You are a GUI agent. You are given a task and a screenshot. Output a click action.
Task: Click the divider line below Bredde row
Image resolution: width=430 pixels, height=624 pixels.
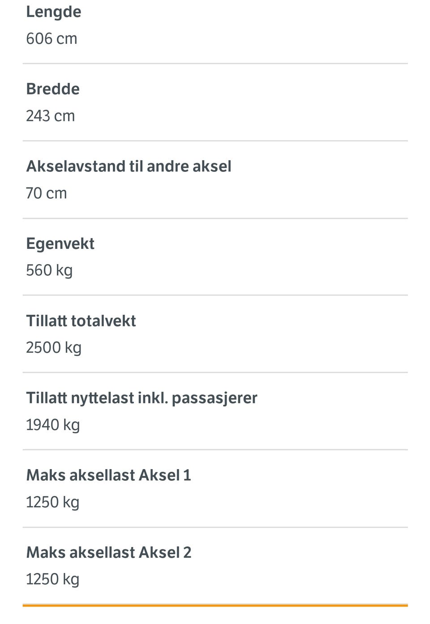pyautogui.click(x=215, y=141)
